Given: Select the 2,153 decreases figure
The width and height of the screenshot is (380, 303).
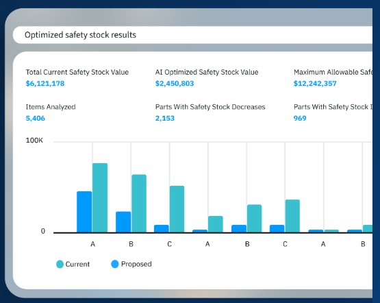Looking at the screenshot, I should 165,118.
